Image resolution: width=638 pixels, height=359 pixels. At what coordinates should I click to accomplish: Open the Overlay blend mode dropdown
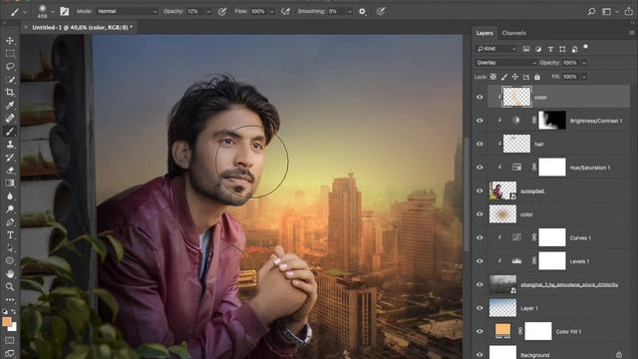point(505,63)
